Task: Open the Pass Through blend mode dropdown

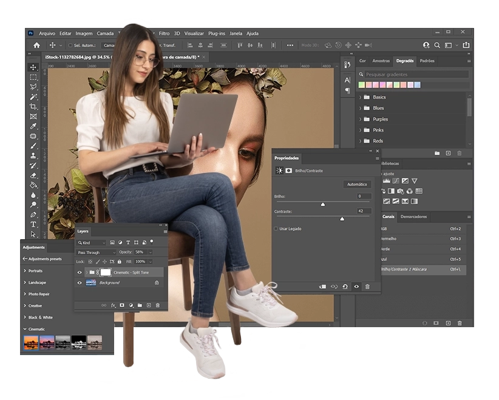Action: tap(95, 252)
